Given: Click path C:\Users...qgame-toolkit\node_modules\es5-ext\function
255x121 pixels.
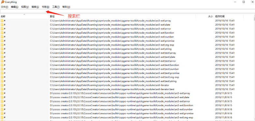Looking at the screenshot, I should pyautogui.click(x=112, y=33).
